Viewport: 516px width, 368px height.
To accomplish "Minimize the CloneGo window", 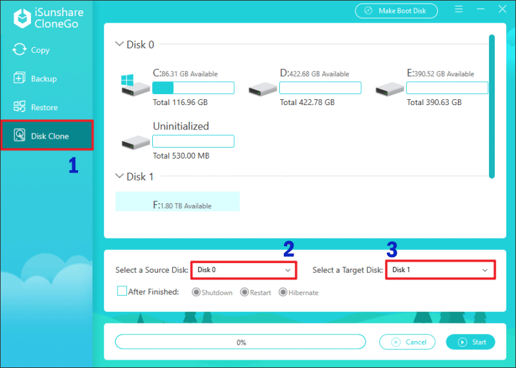I will click(x=481, y=9).
